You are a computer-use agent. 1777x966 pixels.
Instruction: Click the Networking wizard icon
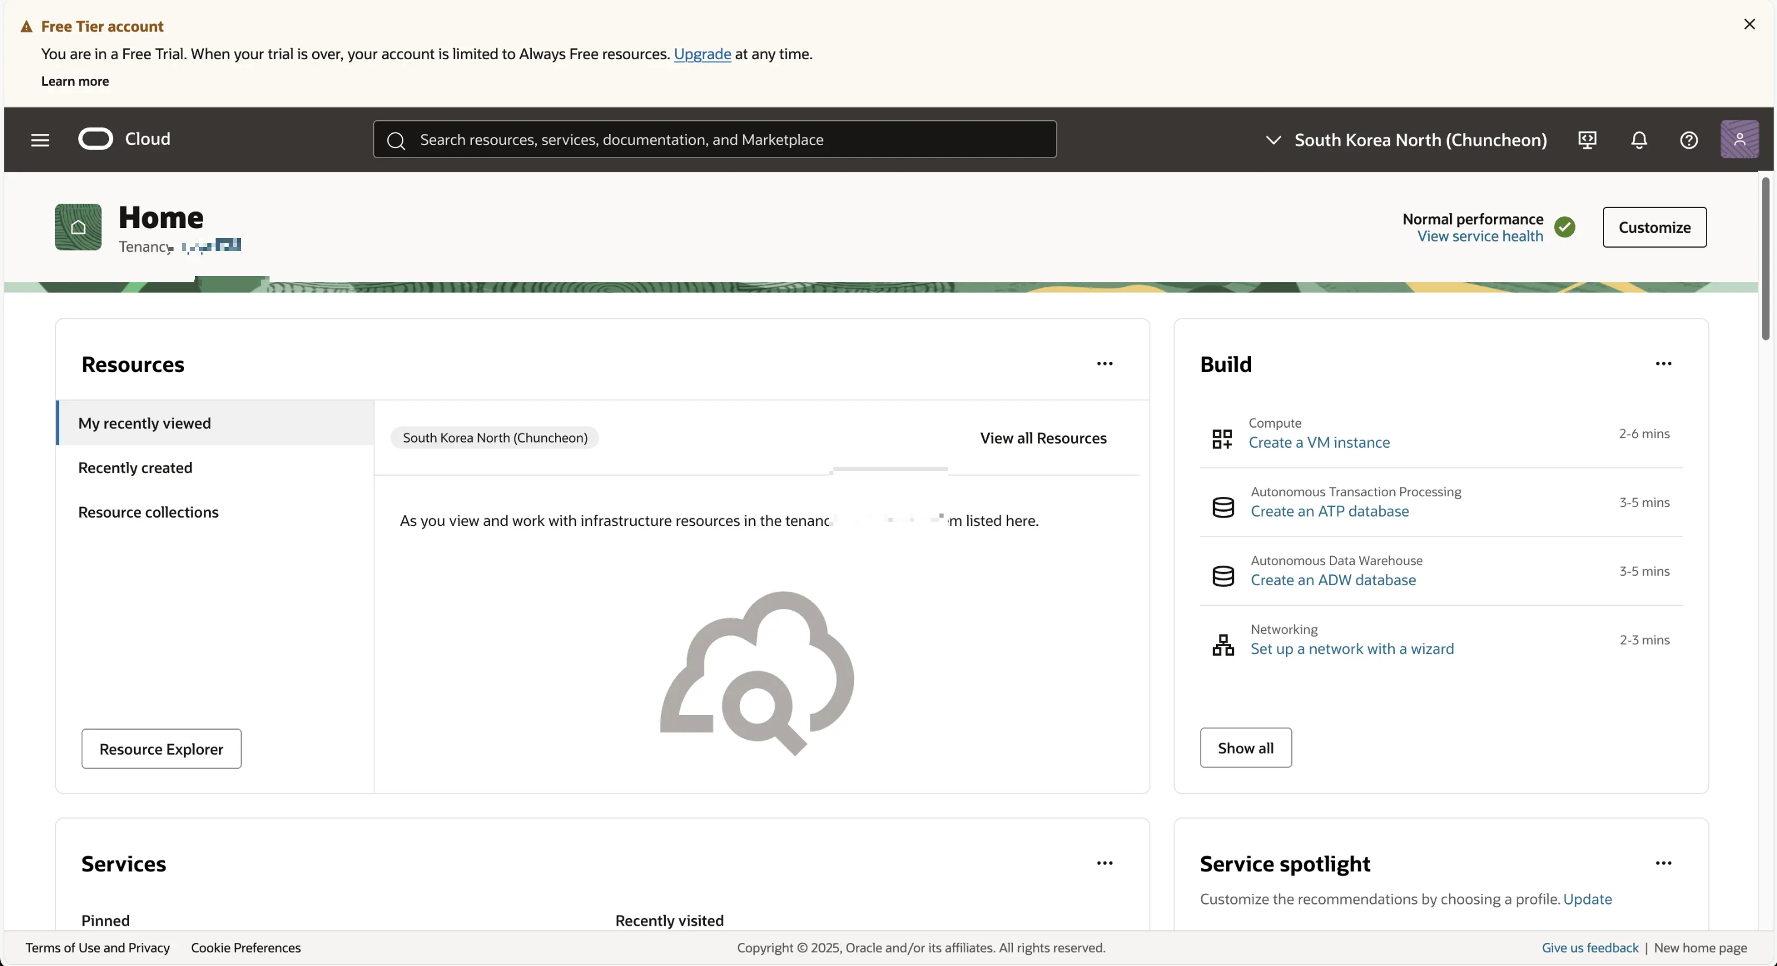[1223, 645]
